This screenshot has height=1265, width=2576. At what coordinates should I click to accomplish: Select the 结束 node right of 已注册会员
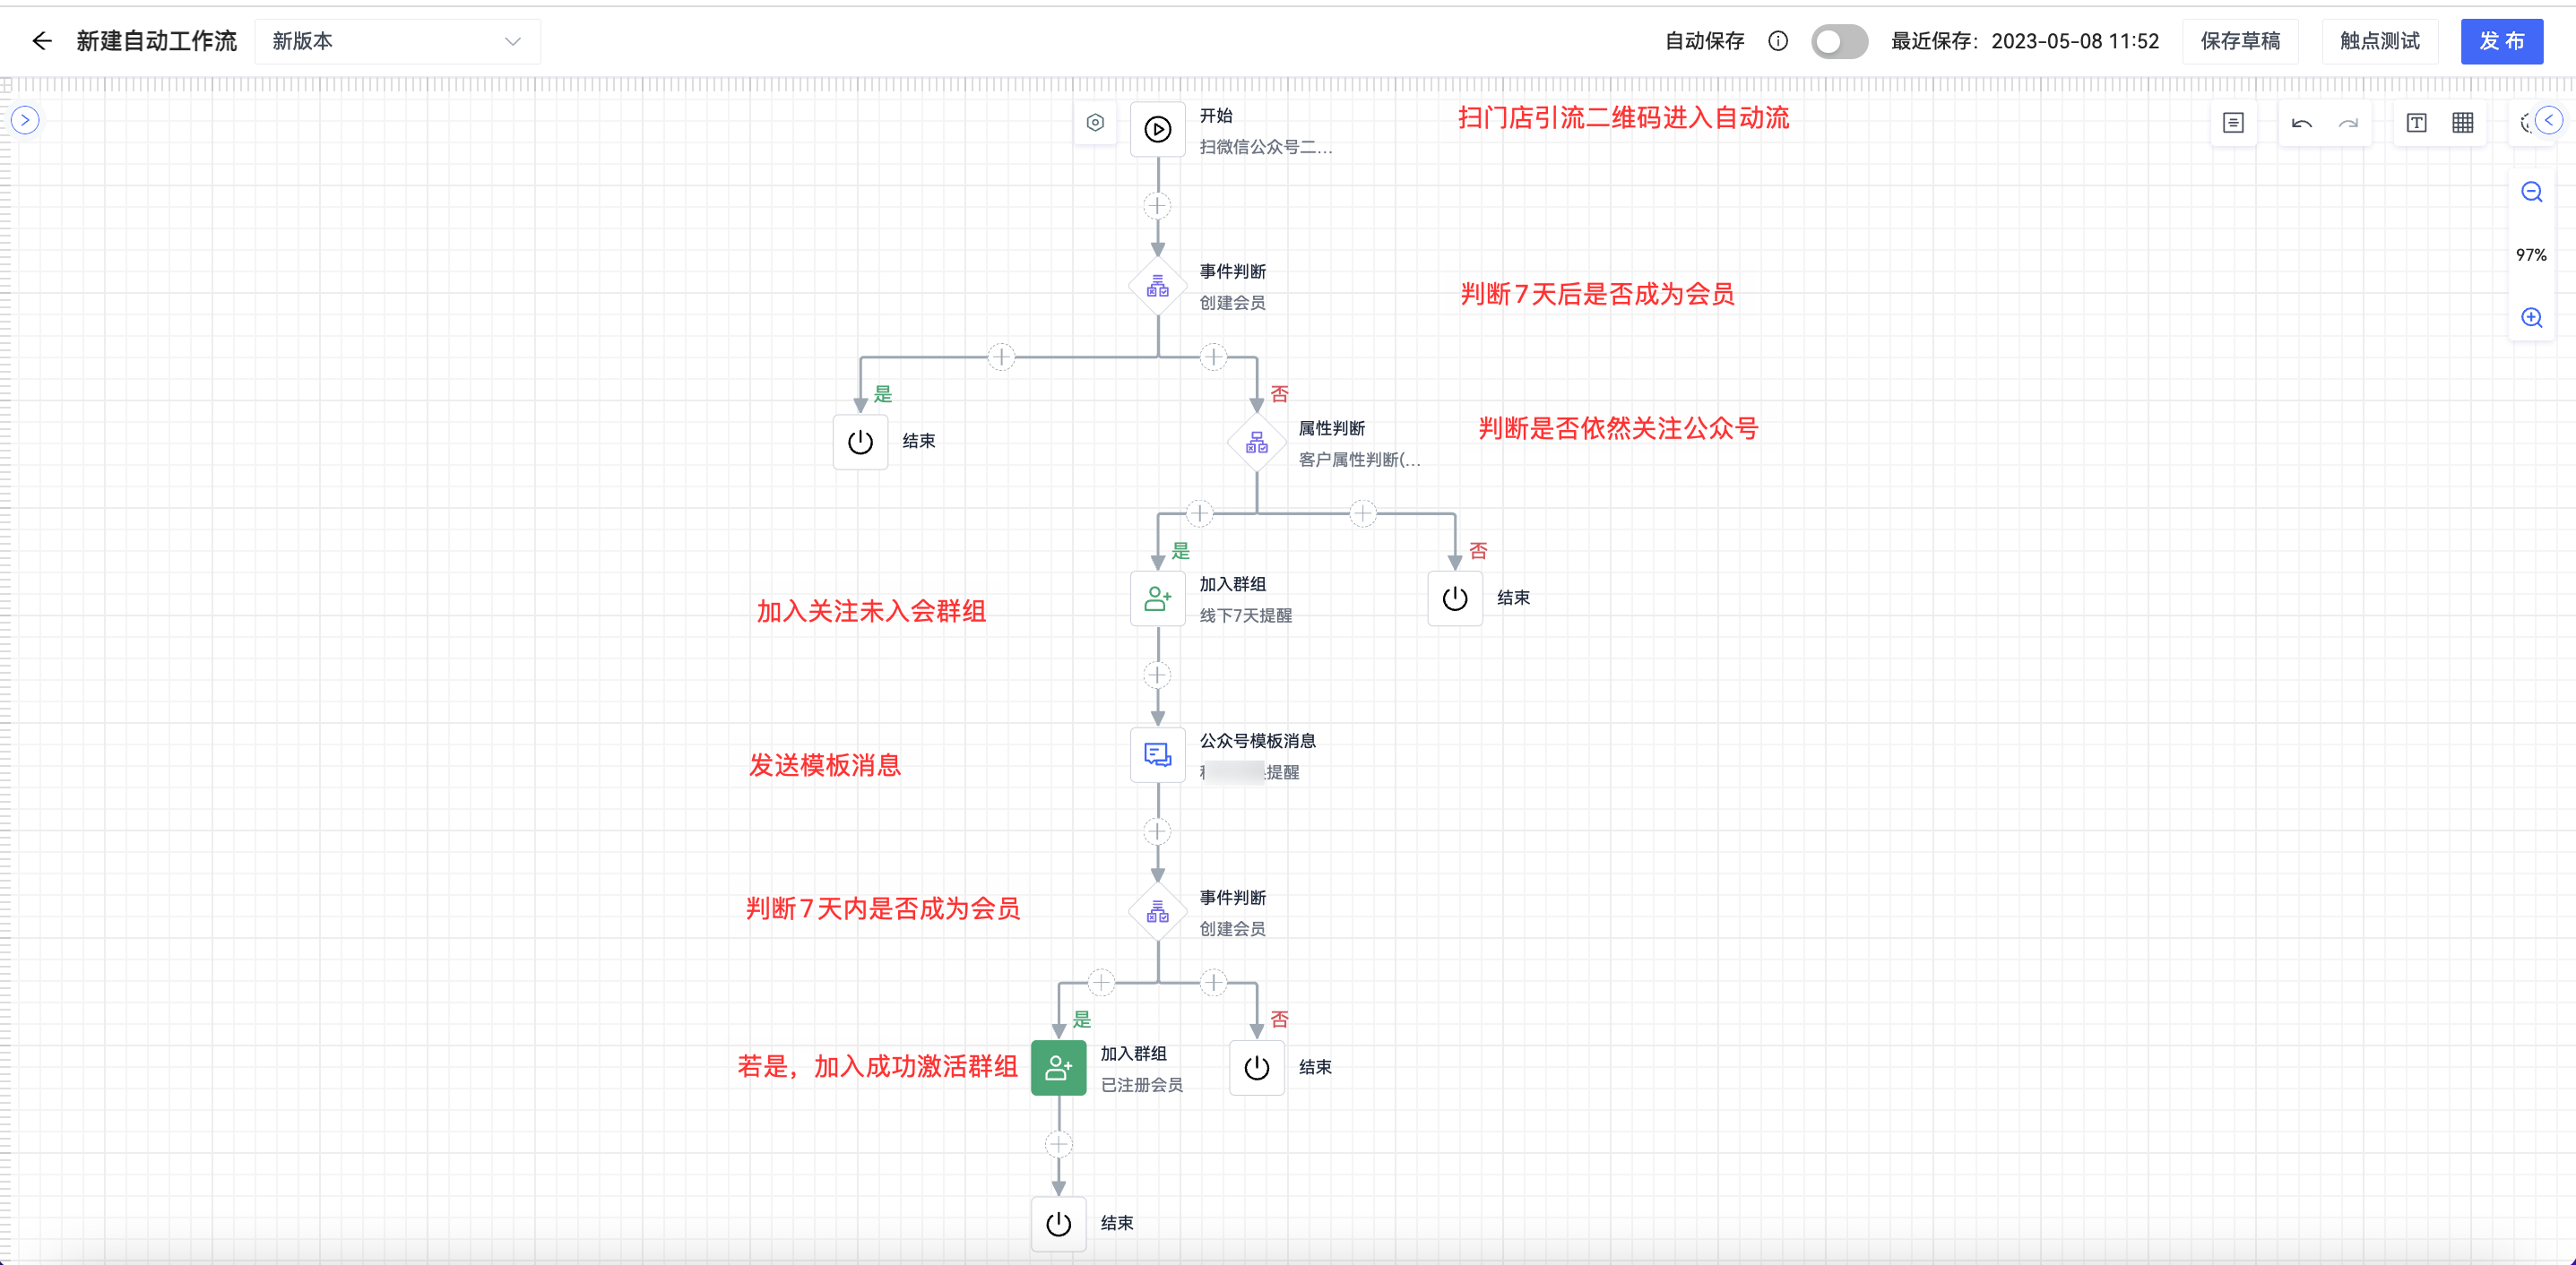[x=1256, y=1068]
